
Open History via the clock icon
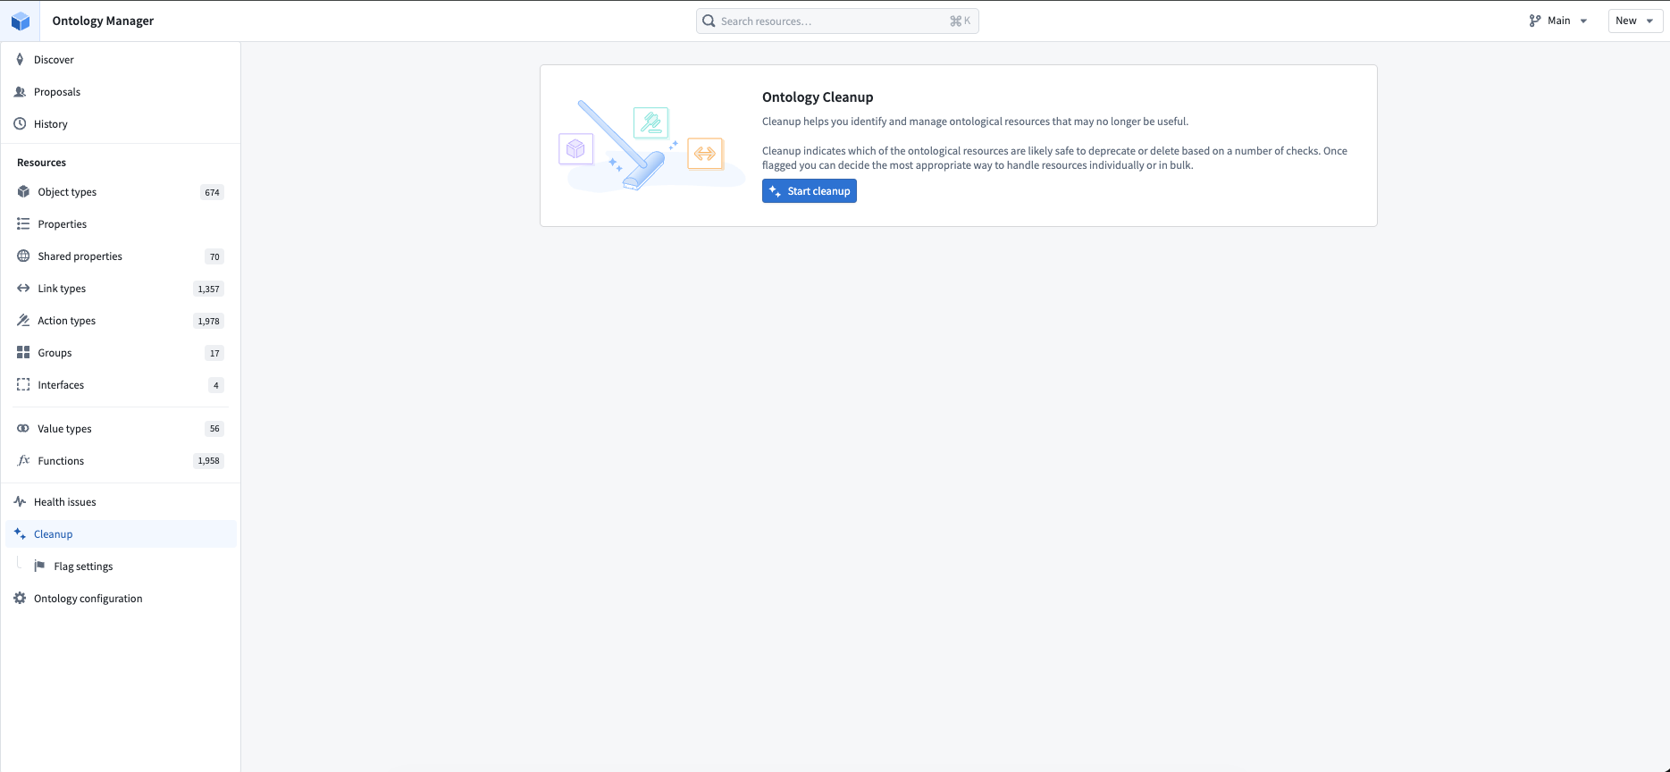coord(20,124)
